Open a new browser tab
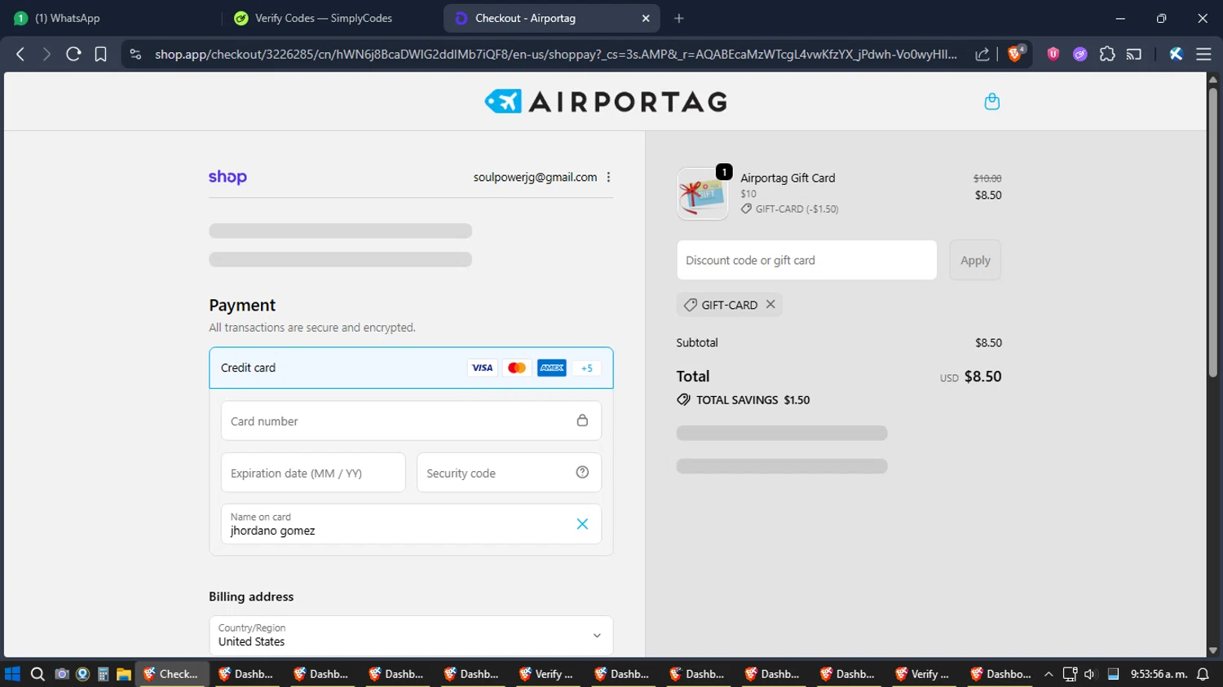The image size is (1223, 687). pyautogui.click(x=679, y=18)
